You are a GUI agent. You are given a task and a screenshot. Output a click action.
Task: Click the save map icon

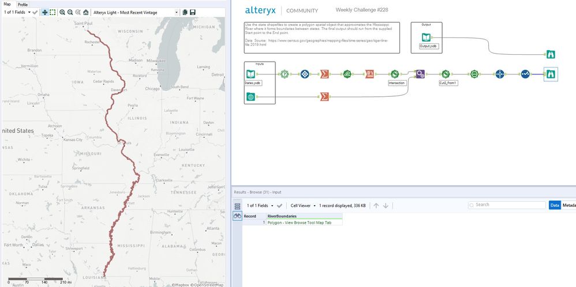pos(193,12)
